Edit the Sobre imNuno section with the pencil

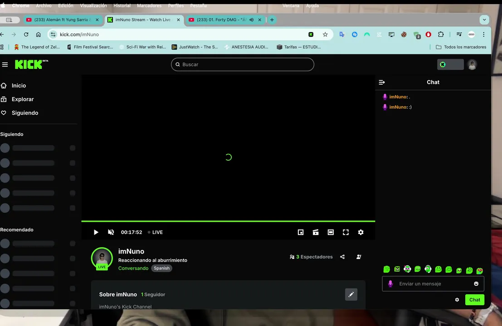pos(351,294)
